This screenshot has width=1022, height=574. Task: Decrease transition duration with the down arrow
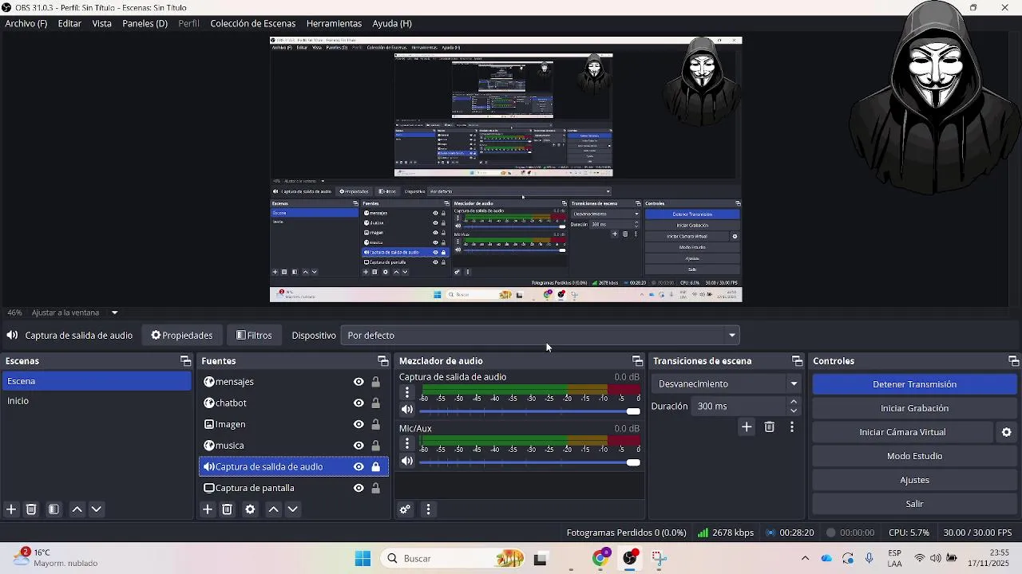pyautogui.click(x=794, y=411)
